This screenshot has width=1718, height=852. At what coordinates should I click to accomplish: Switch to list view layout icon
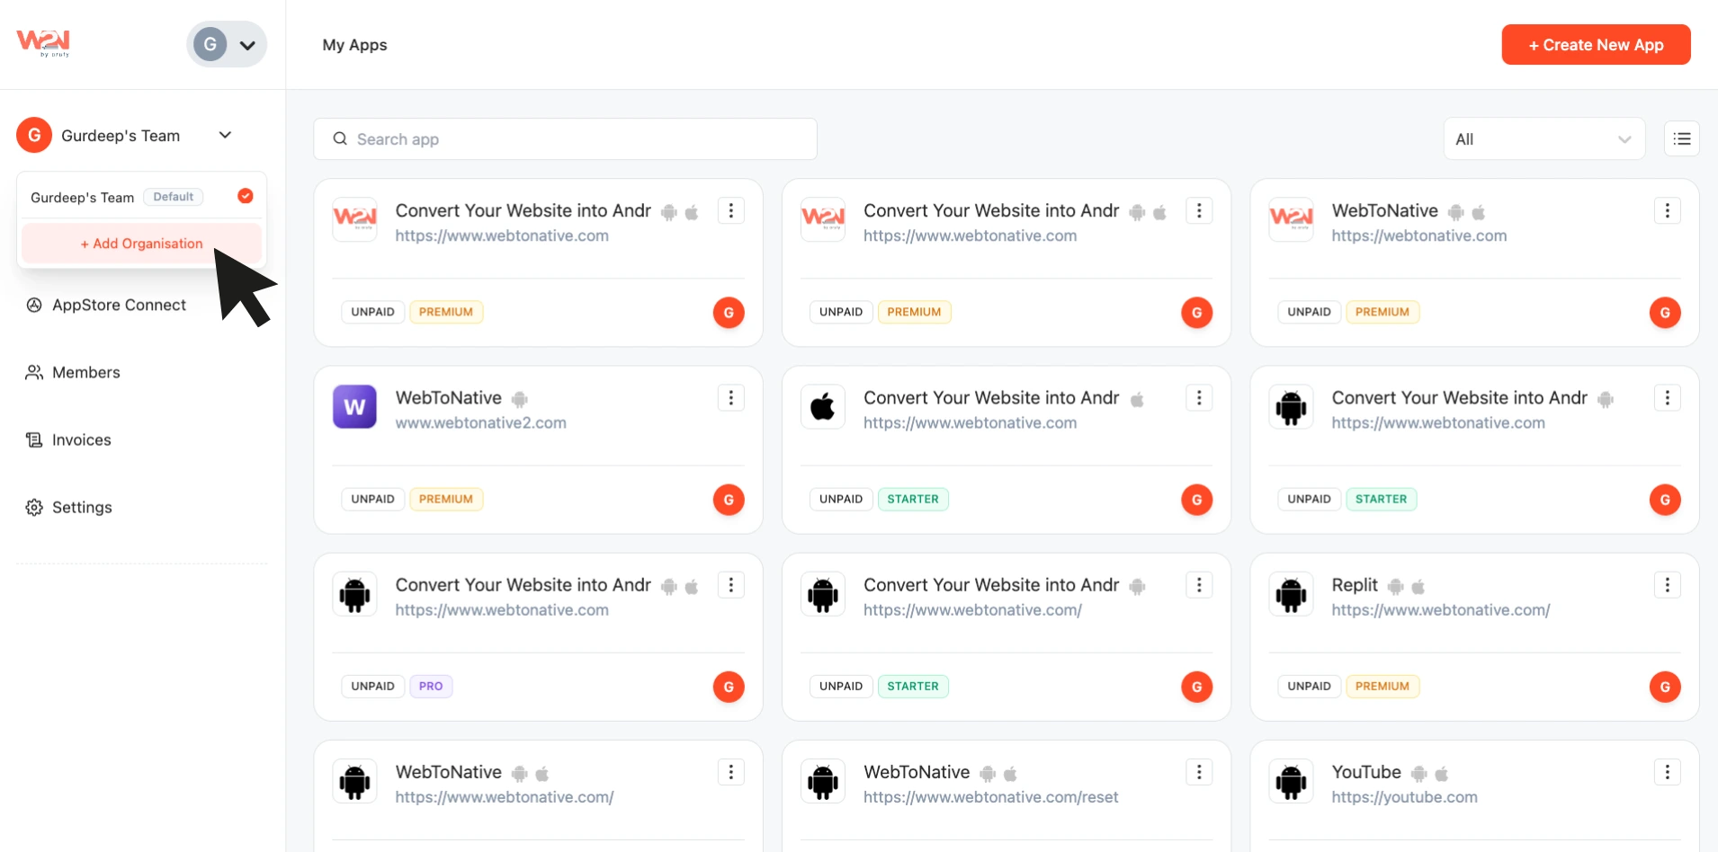click(1681, 139)
